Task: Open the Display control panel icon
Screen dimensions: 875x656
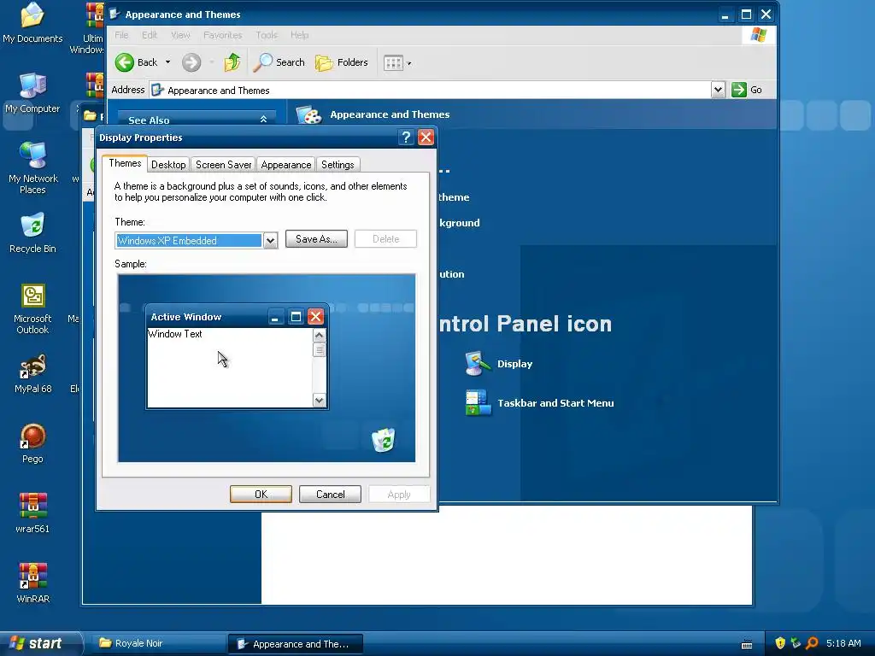Action: click(x=478, y=364)
